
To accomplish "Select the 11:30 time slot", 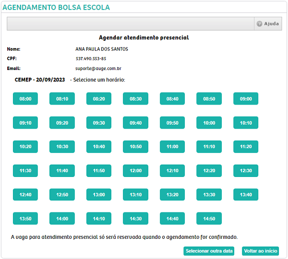I will [25, 171].
